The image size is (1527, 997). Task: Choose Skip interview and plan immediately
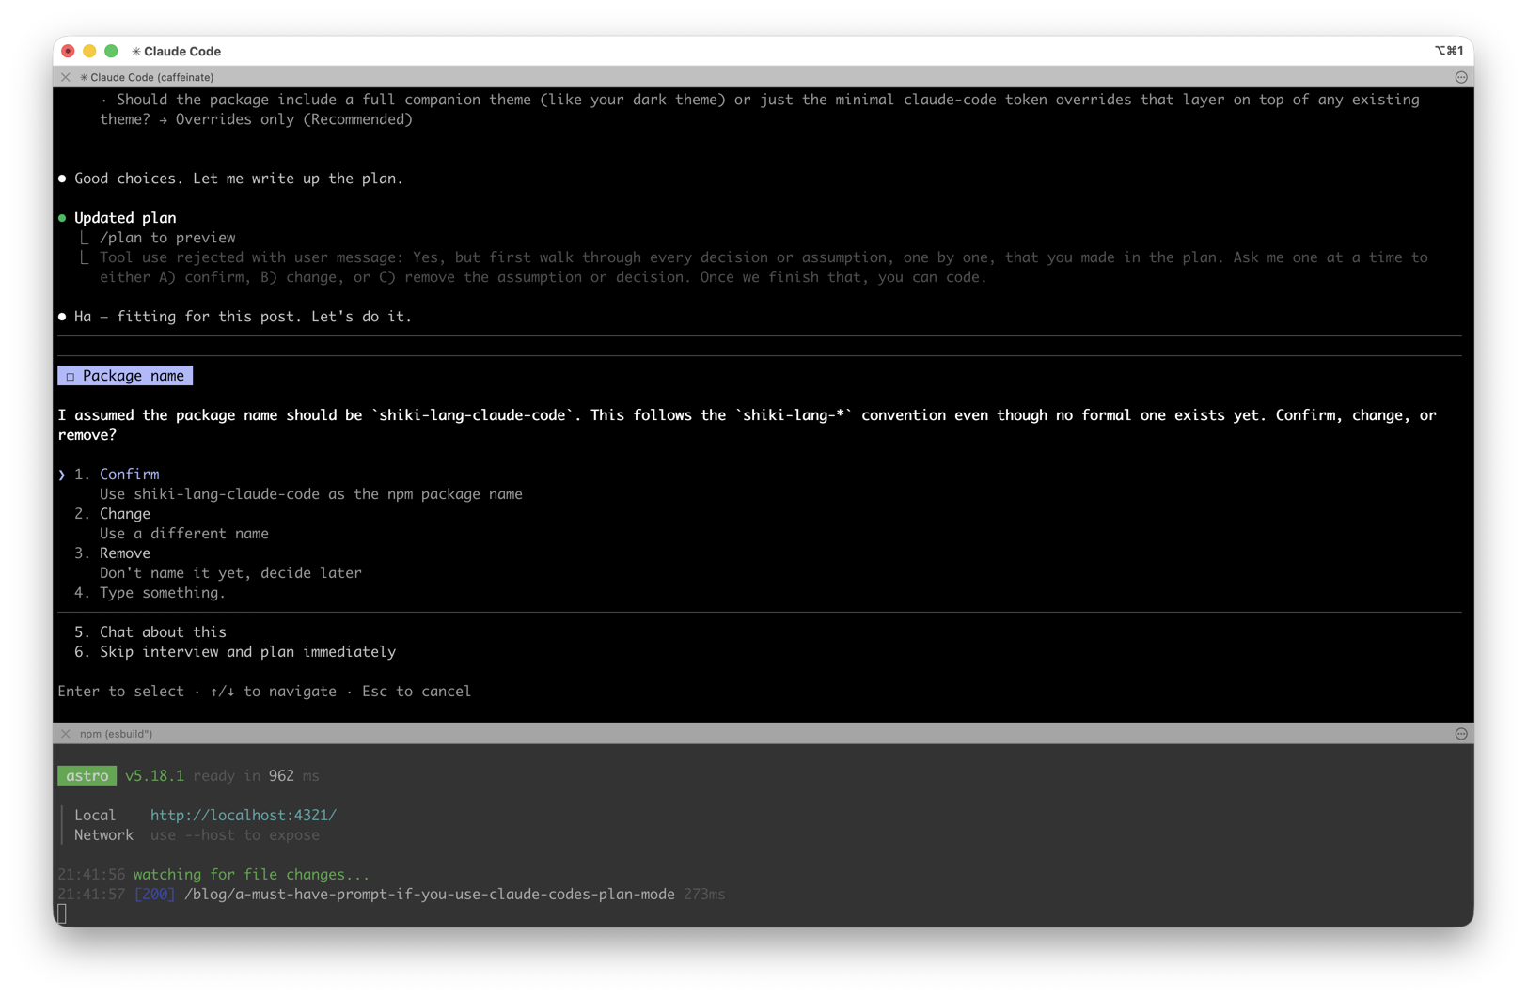(246, 652)
